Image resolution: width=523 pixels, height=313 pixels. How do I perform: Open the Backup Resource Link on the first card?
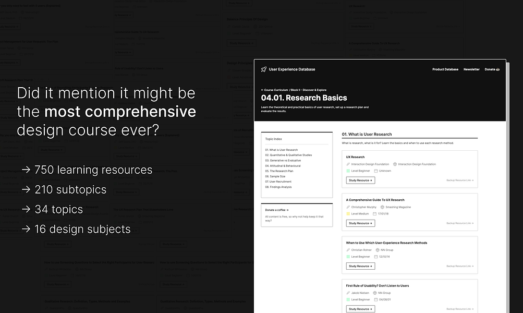pyautogui.click(x=459, y=180)
